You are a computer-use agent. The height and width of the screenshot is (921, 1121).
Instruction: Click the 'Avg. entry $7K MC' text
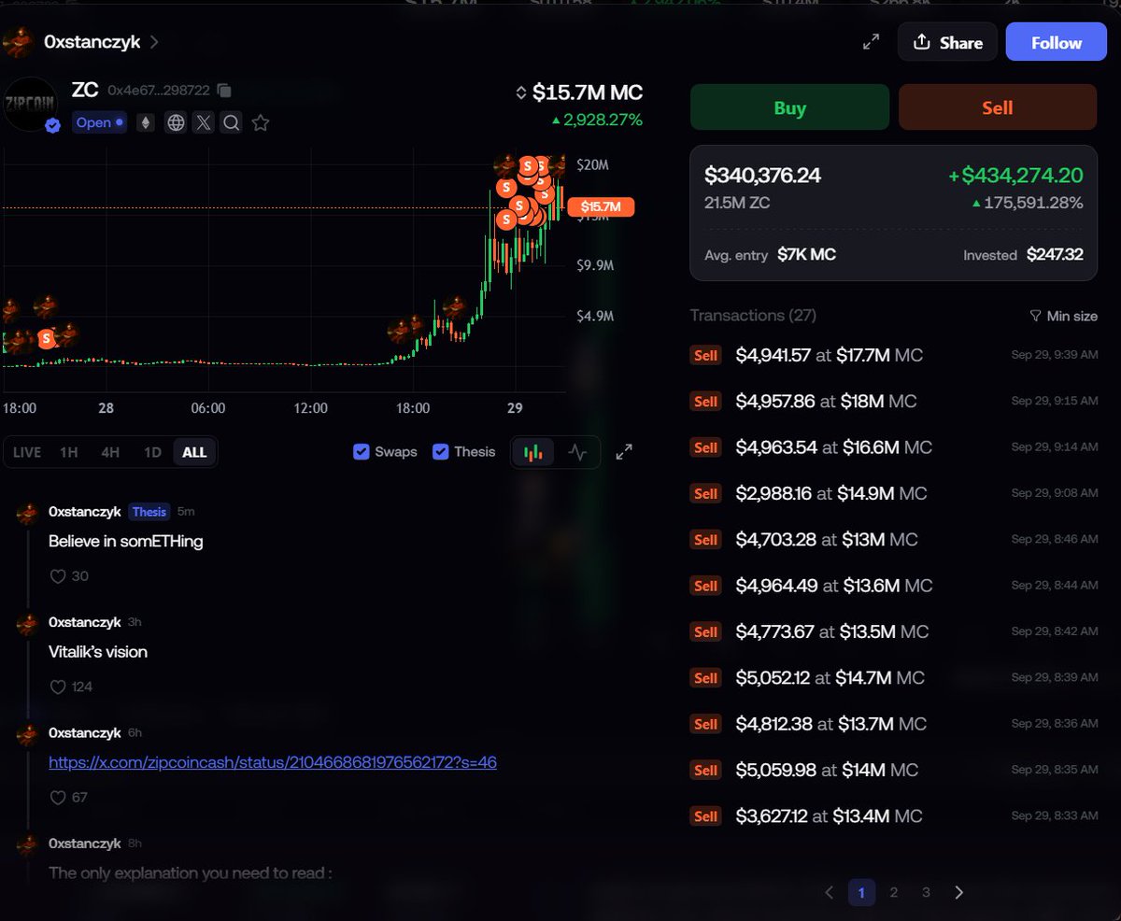coord(770,255)
